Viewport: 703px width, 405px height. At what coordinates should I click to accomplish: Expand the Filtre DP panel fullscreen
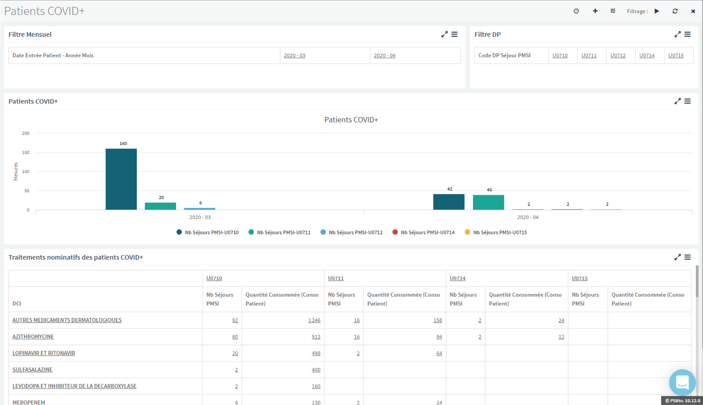click(x=677, y=34)
